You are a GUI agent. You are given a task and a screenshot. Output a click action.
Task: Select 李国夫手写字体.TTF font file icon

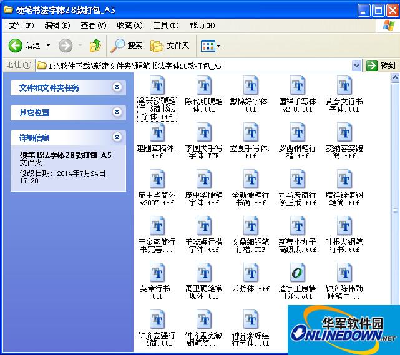204,132
